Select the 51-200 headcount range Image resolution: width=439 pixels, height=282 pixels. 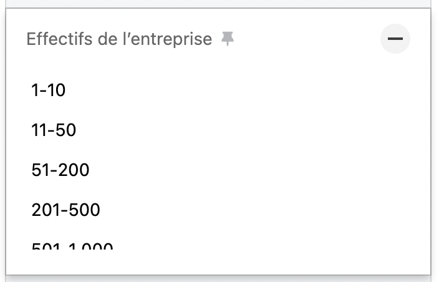pos(60,170)
